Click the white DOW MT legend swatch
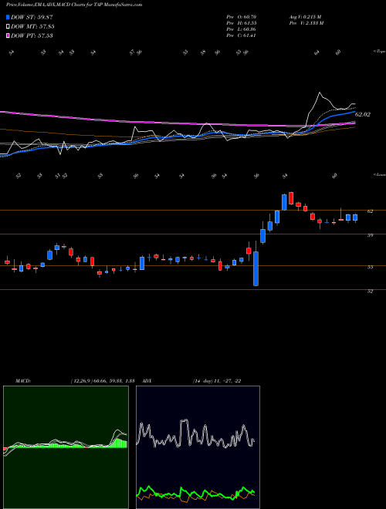The image size is (386, 509). (8, 27)
